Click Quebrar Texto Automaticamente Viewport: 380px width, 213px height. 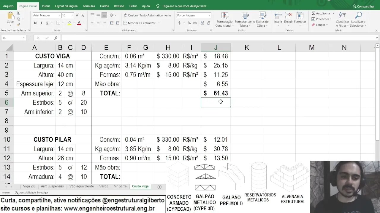tap(147, 15)
